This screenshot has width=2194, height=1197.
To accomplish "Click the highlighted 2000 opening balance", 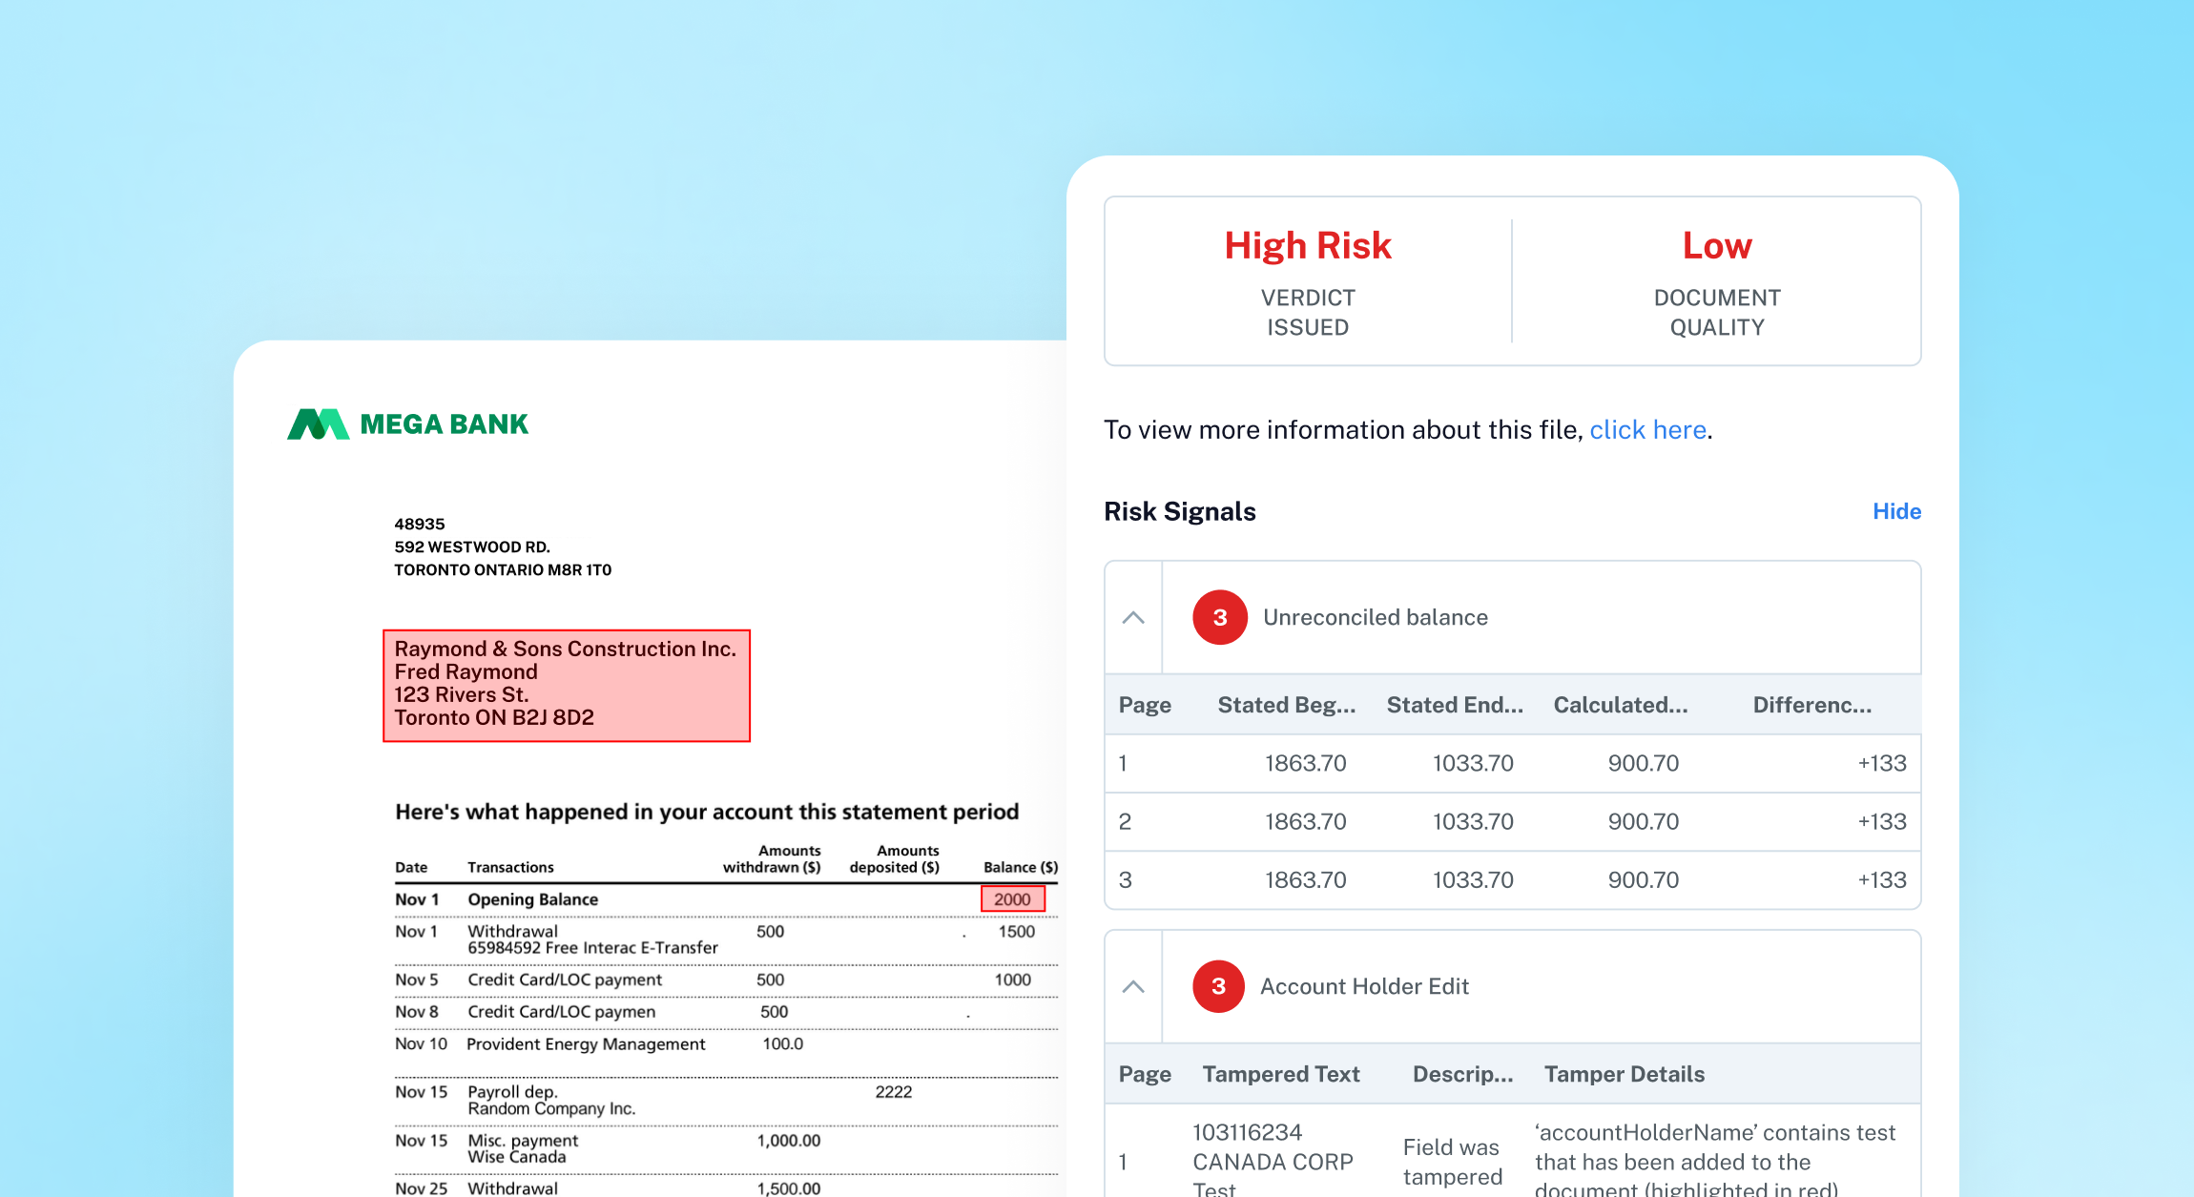I will [1012, 899].
